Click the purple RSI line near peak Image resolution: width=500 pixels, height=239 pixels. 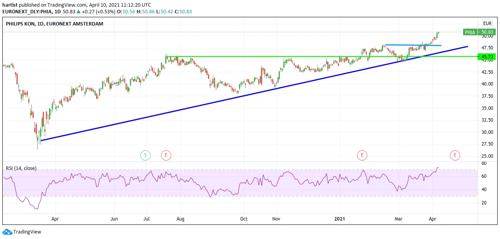point(437,168)
